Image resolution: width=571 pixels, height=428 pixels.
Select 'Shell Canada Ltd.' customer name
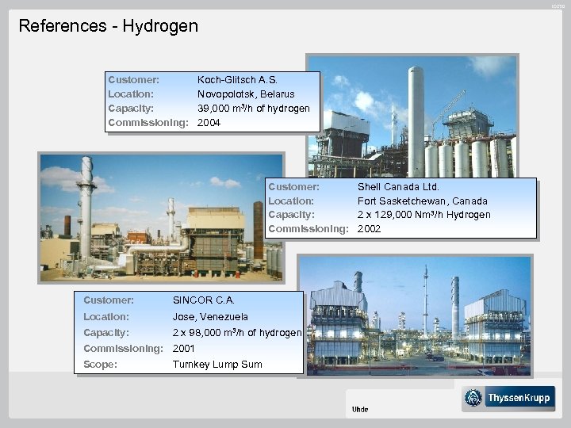(x=398, y=187)
